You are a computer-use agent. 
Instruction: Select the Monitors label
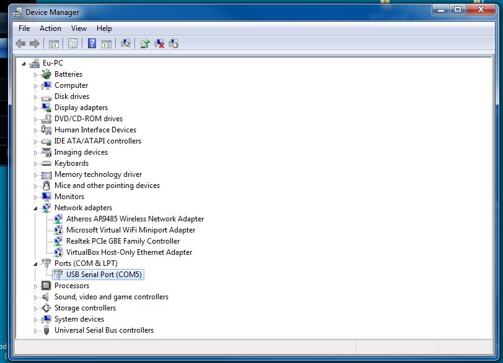pyautogui.click(x=69, y=197)
